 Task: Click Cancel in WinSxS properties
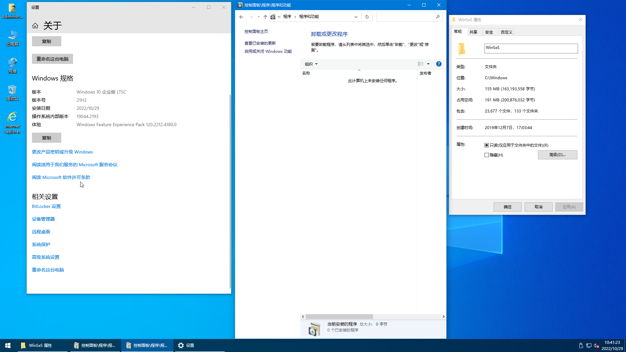[539, 207]
